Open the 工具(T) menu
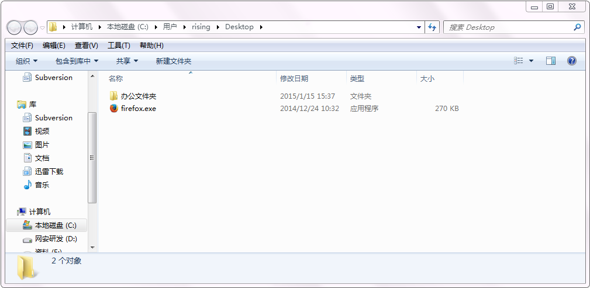 pyautogui.click(x=119, y=46)
